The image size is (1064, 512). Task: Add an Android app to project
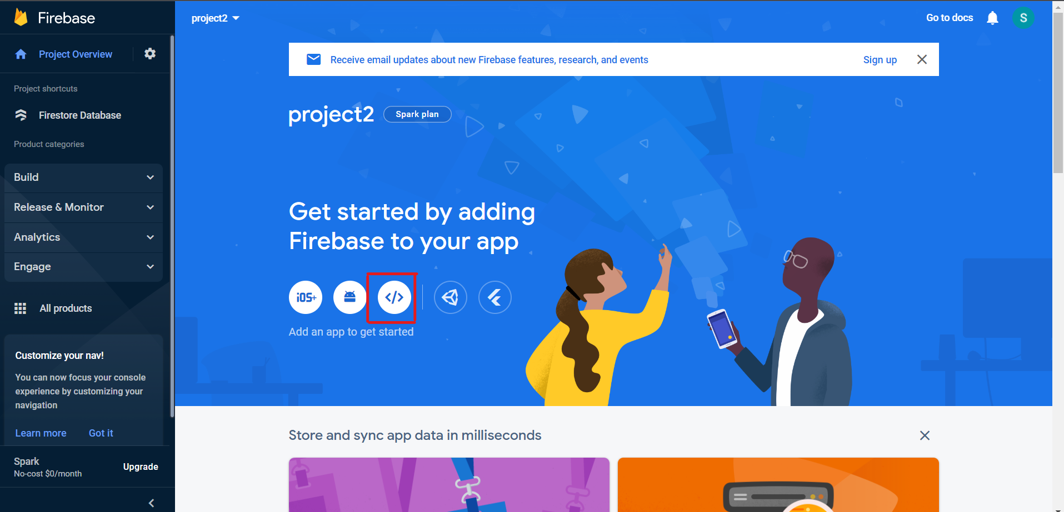pos(350,297)
